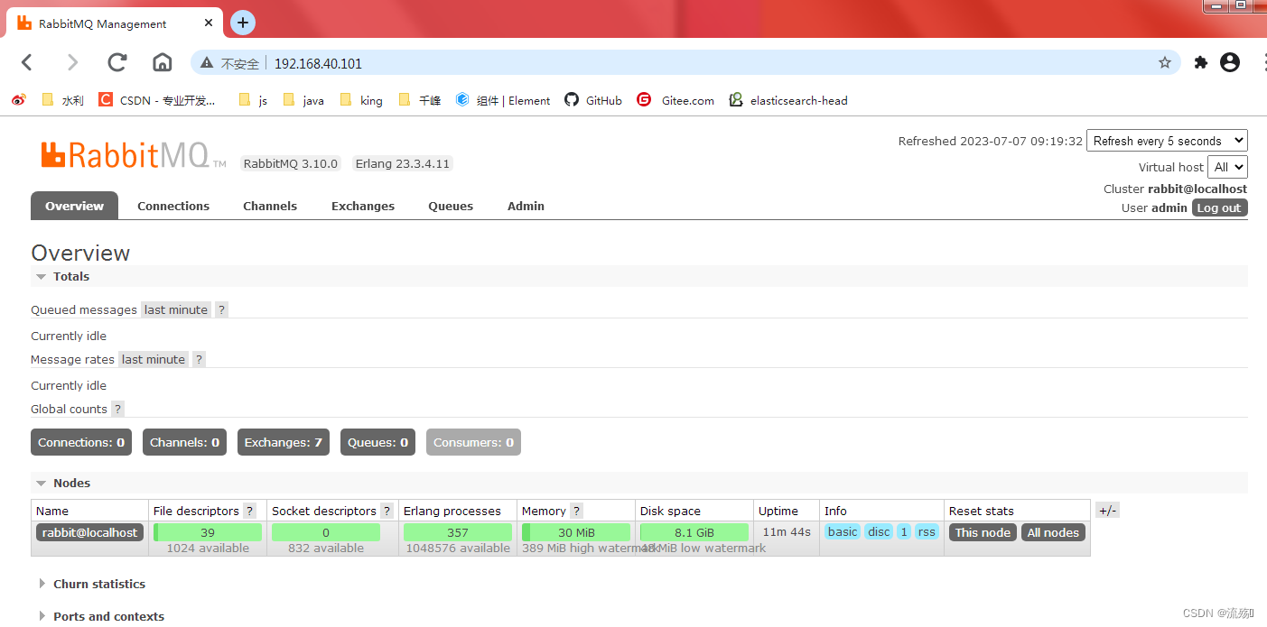Image resolution: width=1267 pixels, height=627 pixels.
Task: Click the Disk space 8.1 GiB bar
Action: 694,532
